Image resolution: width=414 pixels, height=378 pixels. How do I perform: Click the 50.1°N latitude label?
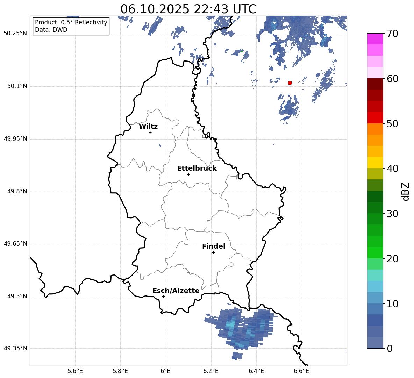click(17, 86)
